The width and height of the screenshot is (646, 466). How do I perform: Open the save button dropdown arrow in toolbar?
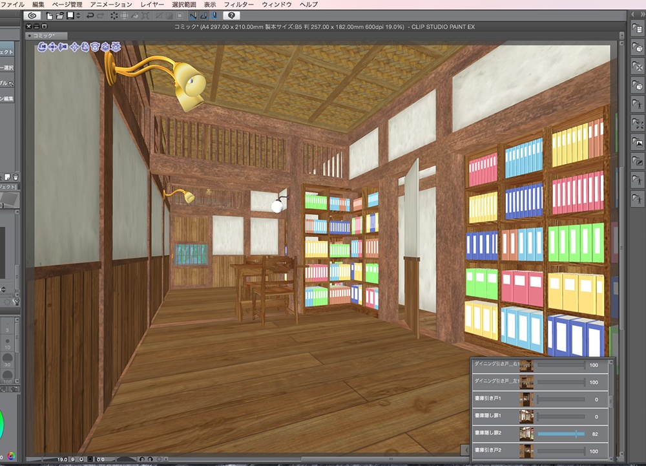pos(78,16)
